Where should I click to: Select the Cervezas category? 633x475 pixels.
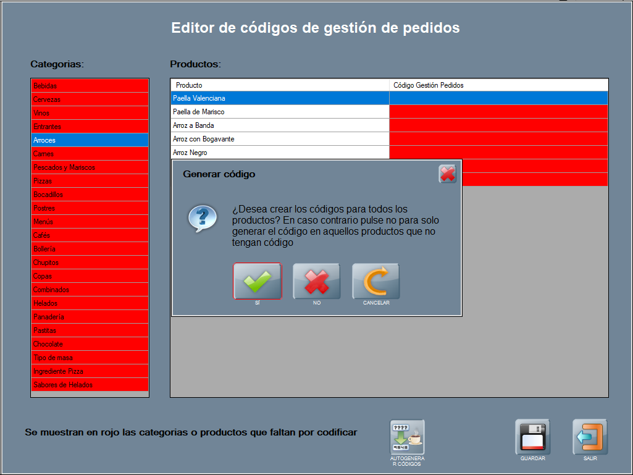90,99
